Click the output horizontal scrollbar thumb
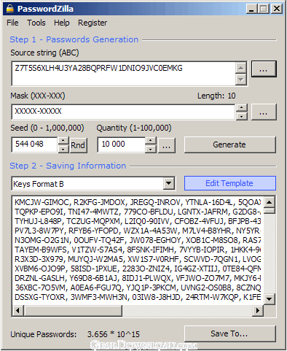The width and height of the screenshot is (287, 351). pos(73,310)
